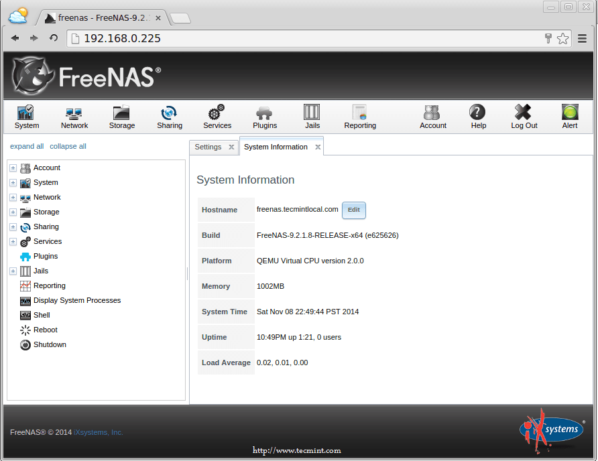Select Jails bars icon in sidebar tree
This screenshot has height=461, width=598.
25,271
